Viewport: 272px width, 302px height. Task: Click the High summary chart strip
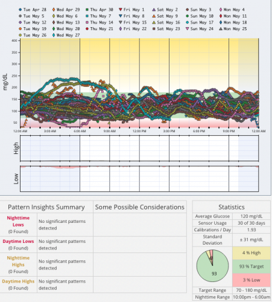point(139,148)
